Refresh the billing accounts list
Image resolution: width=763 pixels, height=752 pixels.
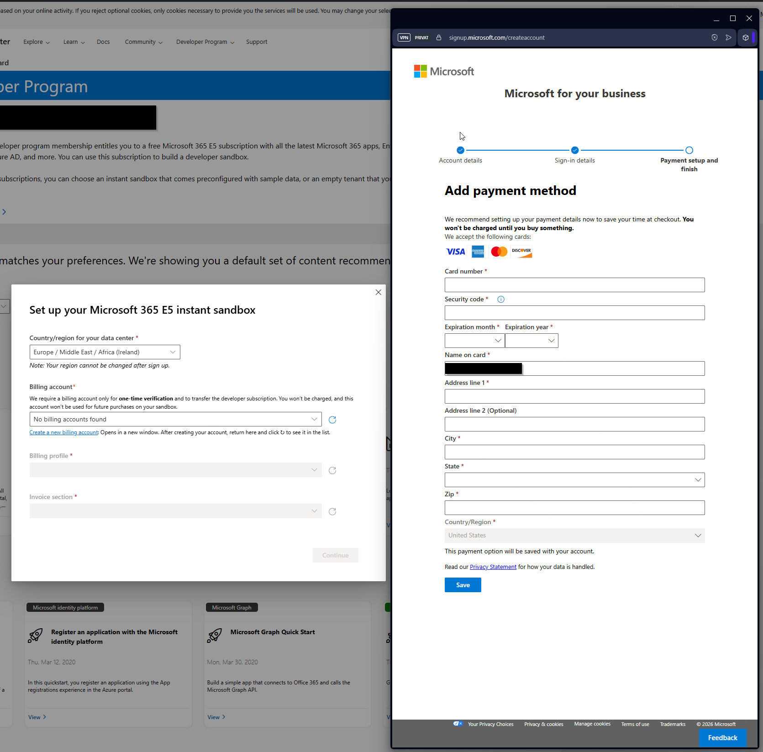[x=332, y=420]
